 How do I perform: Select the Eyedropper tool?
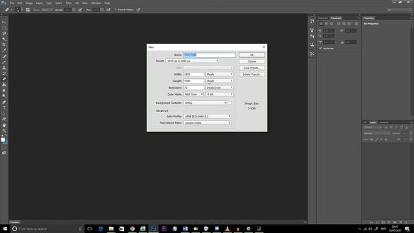[x=4, y=50]
